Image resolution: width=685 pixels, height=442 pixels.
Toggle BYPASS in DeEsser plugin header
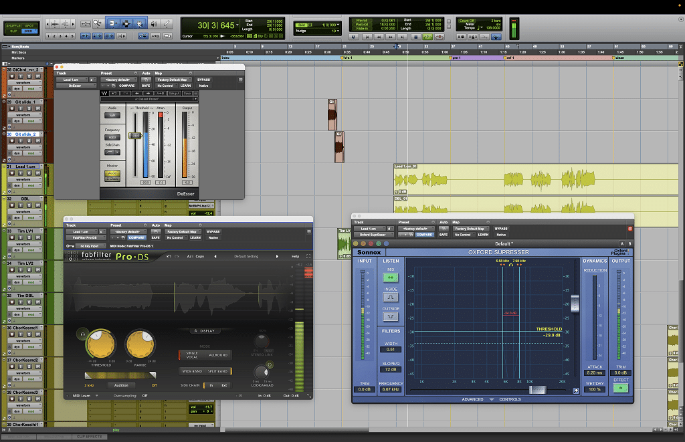click(x=203, y=80)
